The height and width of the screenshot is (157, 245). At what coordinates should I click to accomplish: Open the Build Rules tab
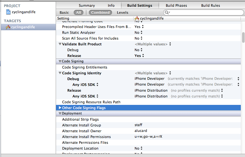tap(211, 5)
